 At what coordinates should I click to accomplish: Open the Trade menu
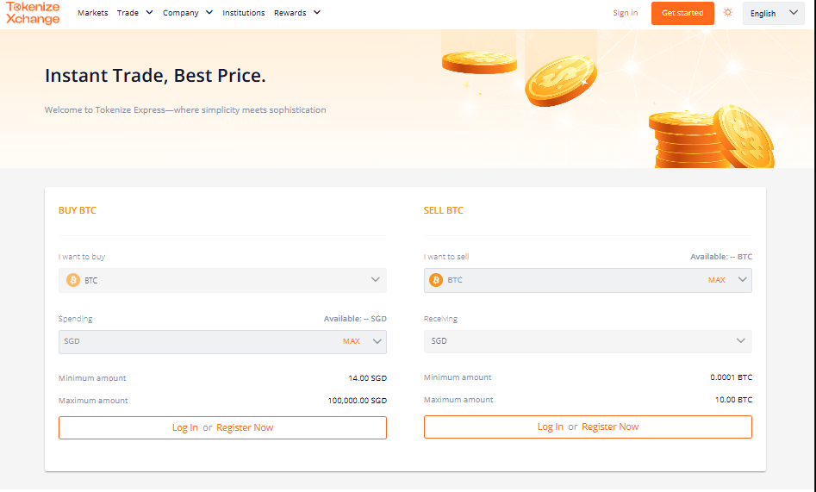[128, 13]
